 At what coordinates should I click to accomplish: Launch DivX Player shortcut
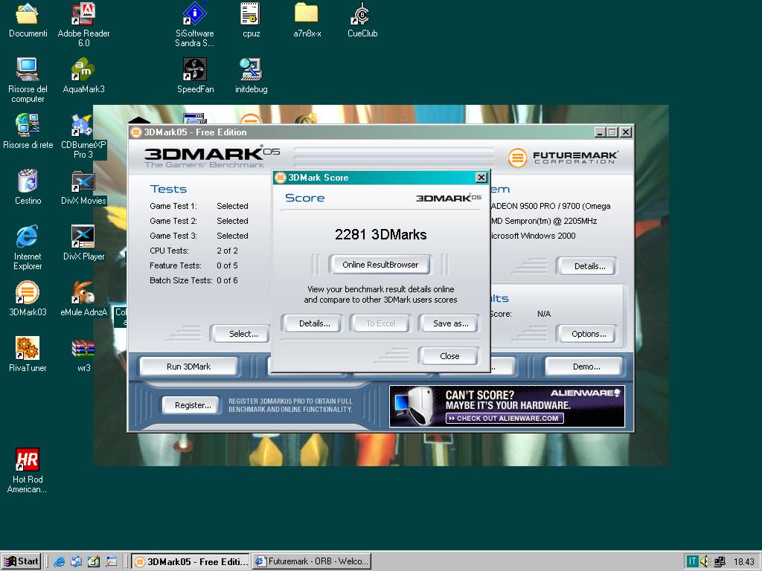83,243
